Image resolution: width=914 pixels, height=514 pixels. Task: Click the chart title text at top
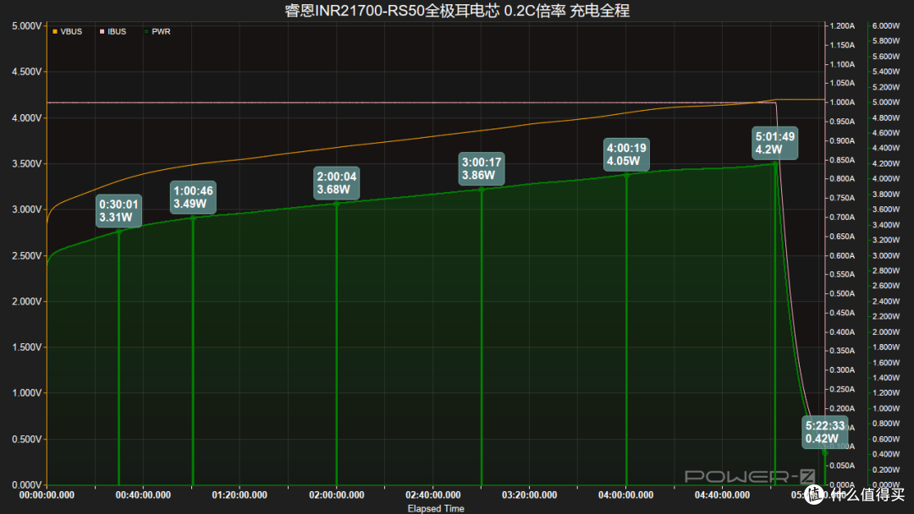pos(457,10)
